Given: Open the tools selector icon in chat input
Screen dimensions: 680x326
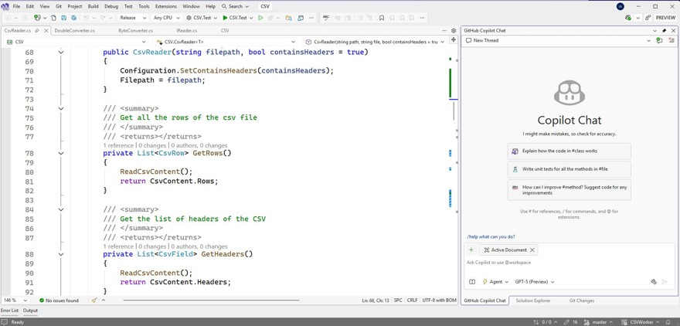Looking at the screenshot, I should [654, 282].
